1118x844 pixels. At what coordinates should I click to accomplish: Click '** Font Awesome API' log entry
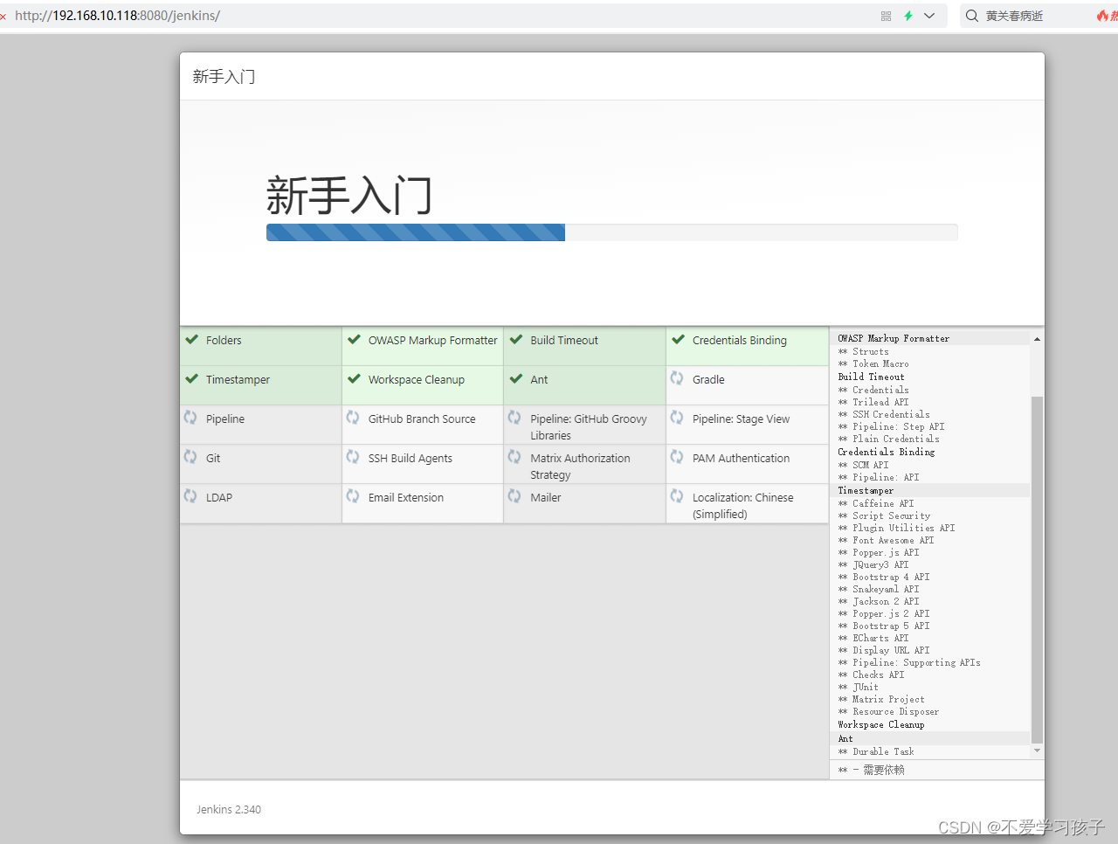pos(886,540)
